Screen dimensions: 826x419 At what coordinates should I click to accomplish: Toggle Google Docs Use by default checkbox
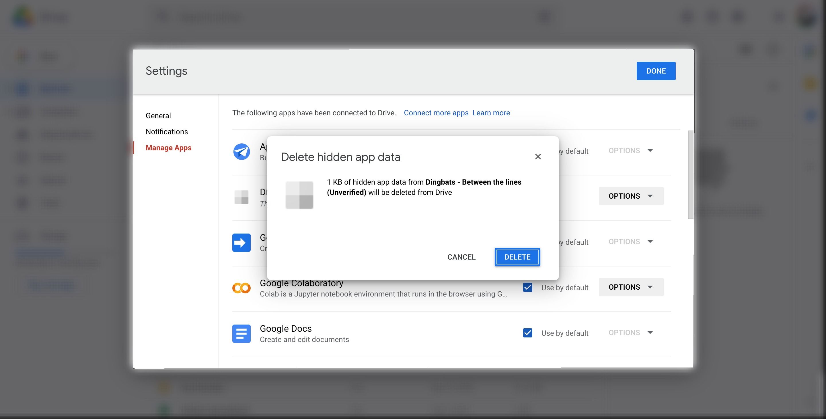coord(527,333)
